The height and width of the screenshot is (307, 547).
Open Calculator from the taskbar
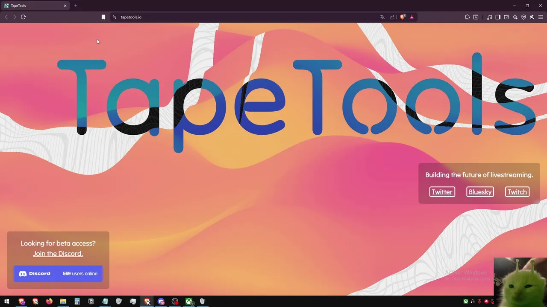(x=77, y=301)
